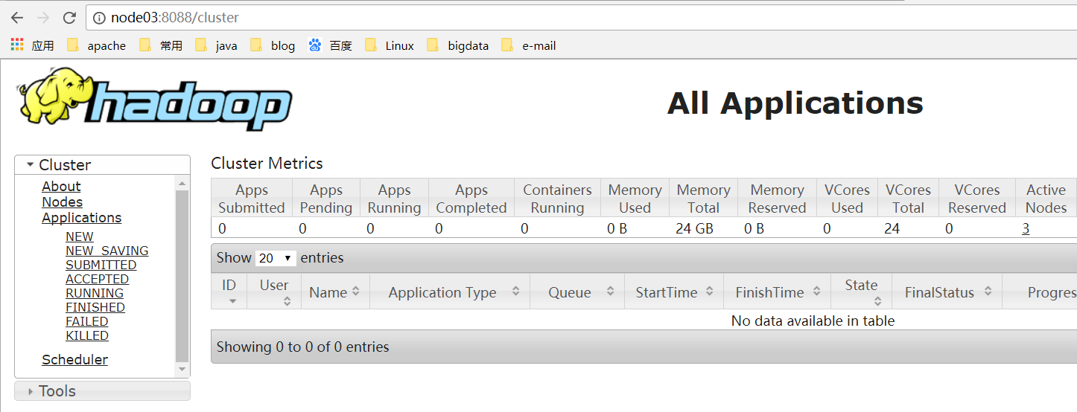Click site info icon in address bar
This screenshot has width=1077, height=412.
click(x=99, y=18)
